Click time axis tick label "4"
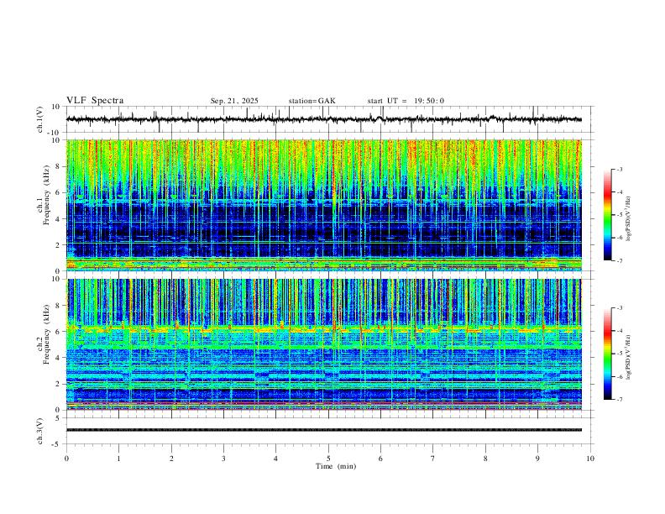 275,459
